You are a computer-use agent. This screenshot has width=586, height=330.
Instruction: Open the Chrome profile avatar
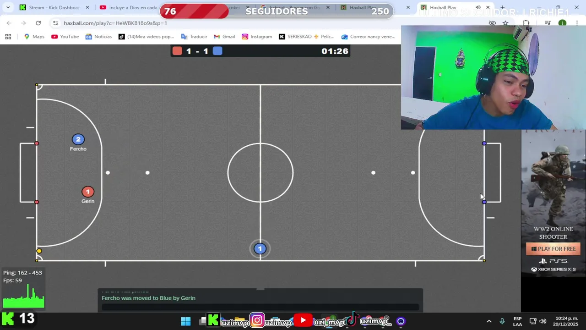(562, 23)
